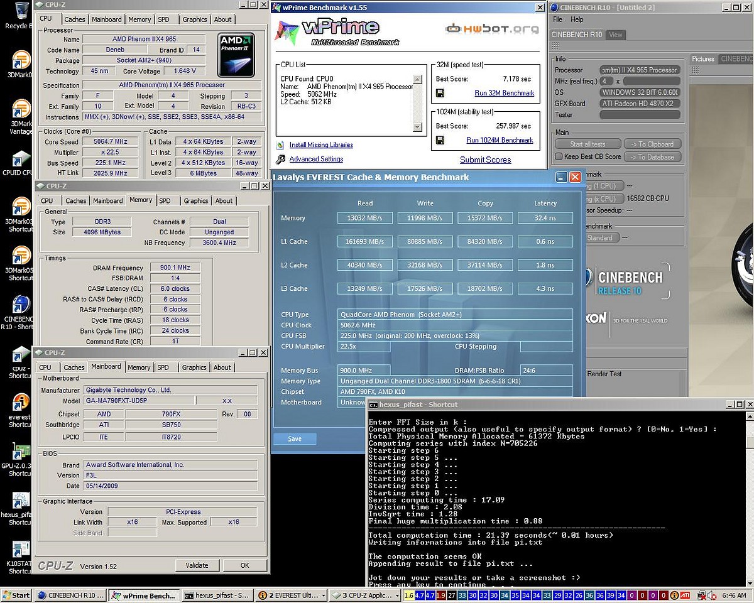The width and height of the screenshot is (754, 603).
Task: Click the Submit Scores link in wPrime
Action: [x=485, y=160]
